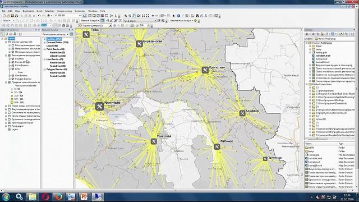
Task: Open a map document file
Action: [8, 16]
